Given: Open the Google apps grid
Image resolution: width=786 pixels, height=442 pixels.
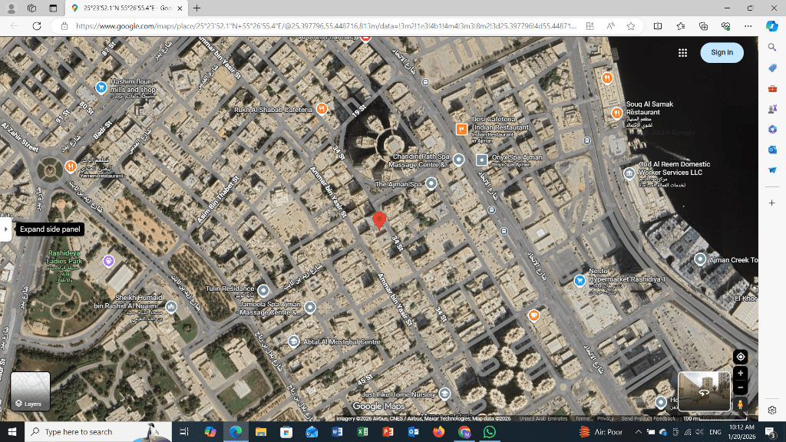Looking at the screenshot, I should coord(682,52).
